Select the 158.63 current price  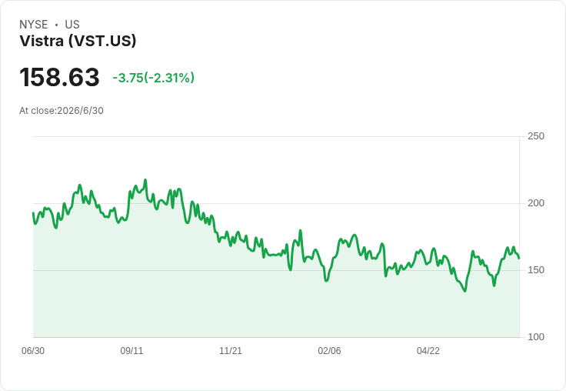pyautogui.click(x=59, y=77)
